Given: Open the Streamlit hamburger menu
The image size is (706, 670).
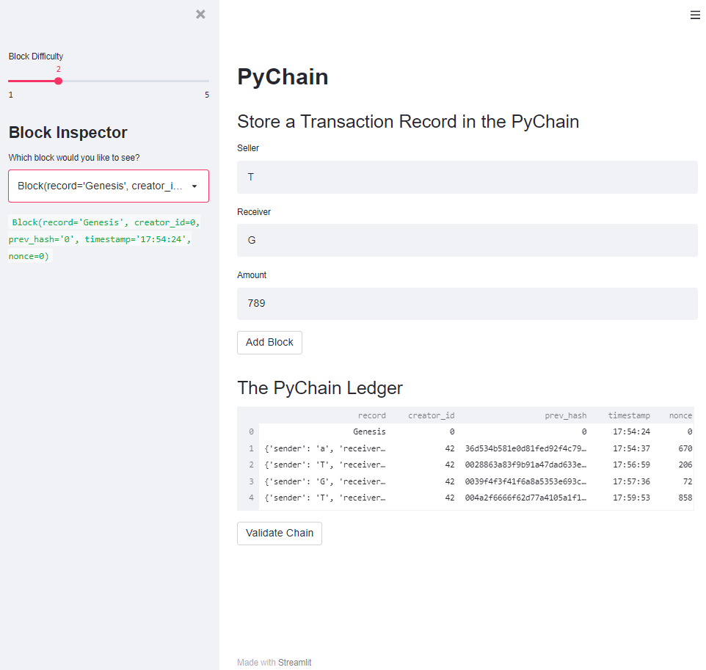Looking at the screenshot, I should click(695, 15).
